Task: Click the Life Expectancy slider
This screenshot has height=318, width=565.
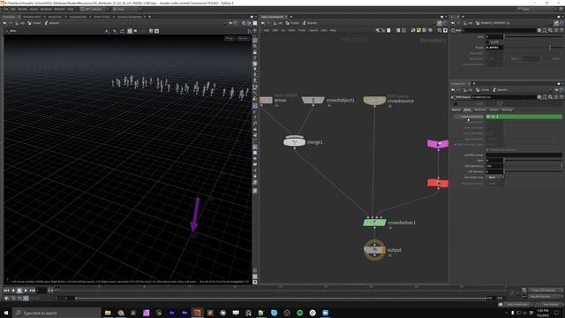Action: point(533,166)
